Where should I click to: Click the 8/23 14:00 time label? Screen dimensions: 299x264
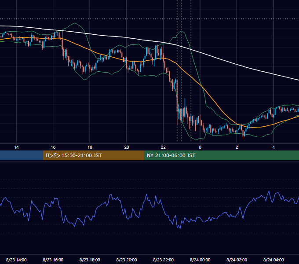point(16,260)
